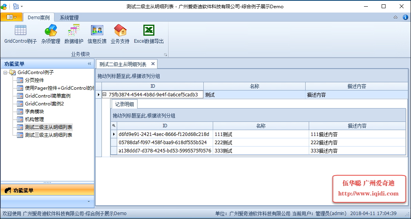The image size is (411, 219).
Task: Select detail row 05788daf-f097-458f-baa9-618df555b524
Action: tap(165, 143)
